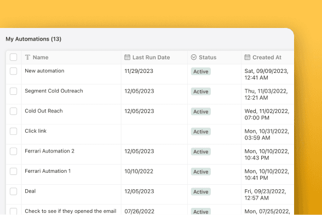The height and width of the screenshot is (215, 322).
Task: Tick the Deal row checkbox
Action: (x=14, y=191)
